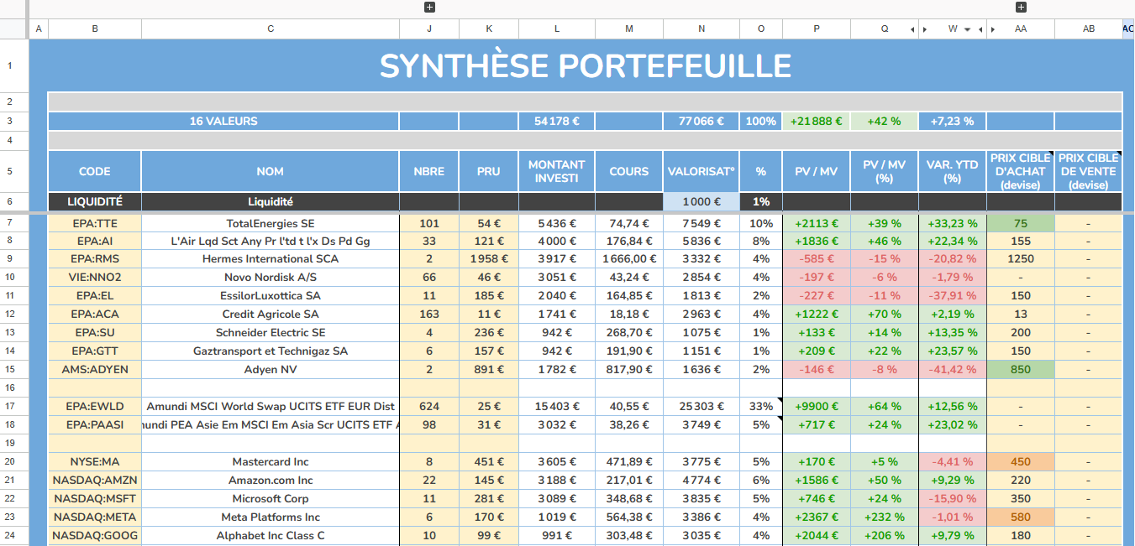
Task: Unhide columns via the left arrow right of W
Action: coord(980,29)
